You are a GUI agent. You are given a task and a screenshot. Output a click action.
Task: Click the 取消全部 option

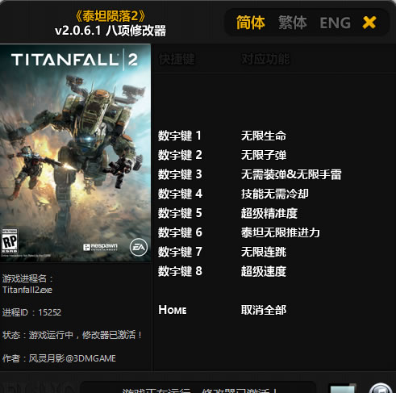click(x=264, y=310)
